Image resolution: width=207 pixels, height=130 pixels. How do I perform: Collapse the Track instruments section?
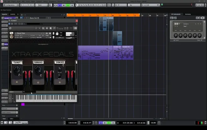tap(176, 40)
